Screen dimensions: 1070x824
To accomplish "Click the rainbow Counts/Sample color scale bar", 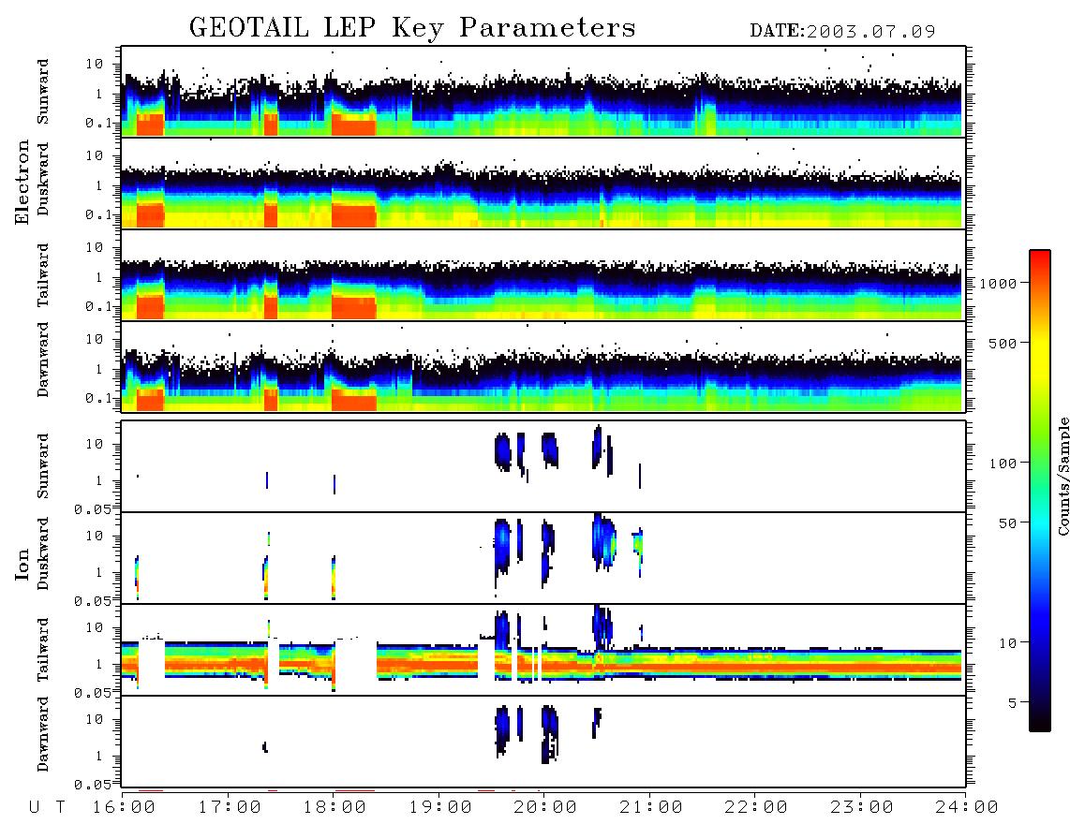I will [x=1040, y=491].
